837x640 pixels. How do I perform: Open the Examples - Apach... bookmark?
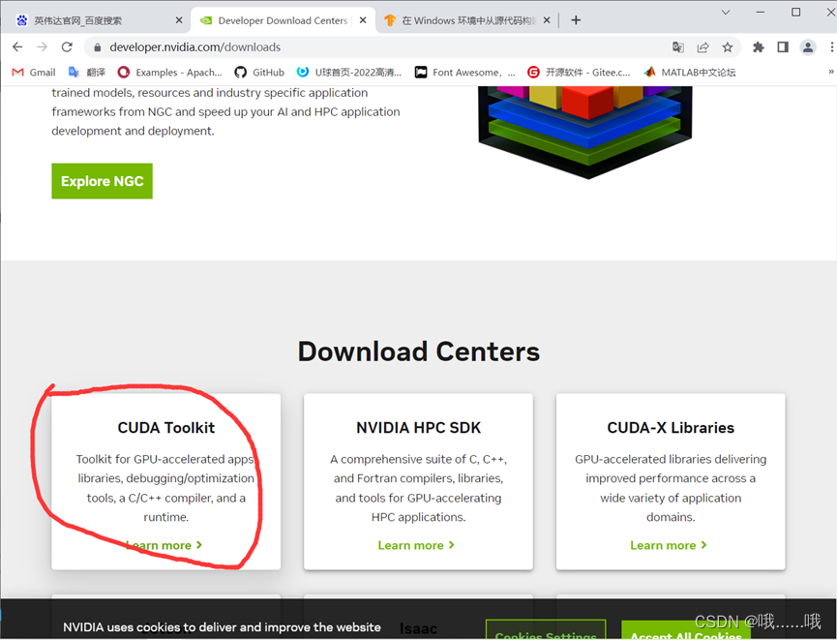169,72
